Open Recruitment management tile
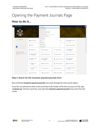The width and height of the screenshot is (101, 130). coord(71,45)
